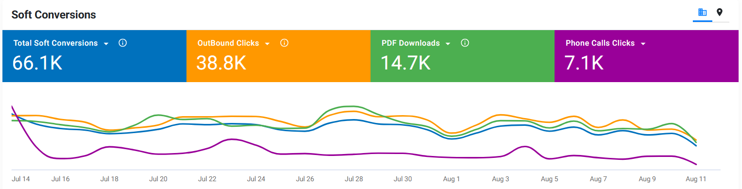
Task: Click the Jul 20 axis label
Action: 158,179
